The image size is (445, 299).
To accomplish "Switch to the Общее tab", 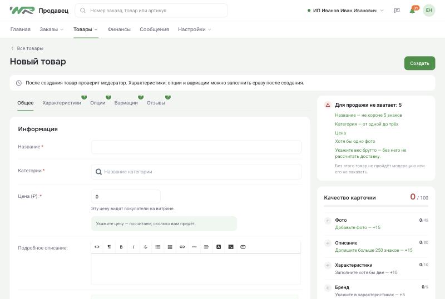I will 25,103.
